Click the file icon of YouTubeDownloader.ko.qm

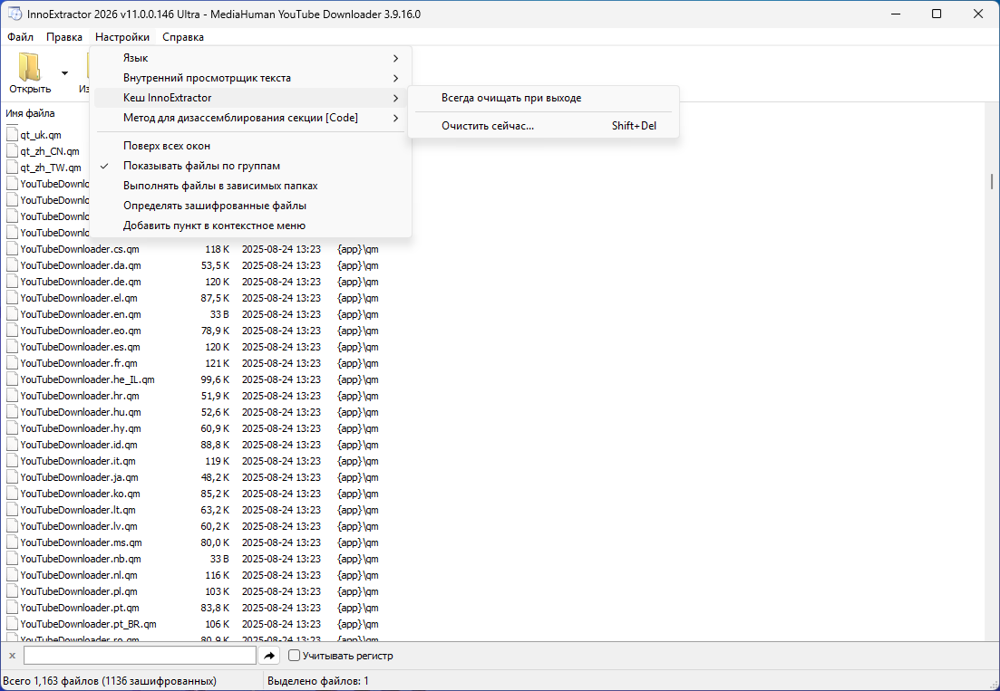[x=12, y=494]
